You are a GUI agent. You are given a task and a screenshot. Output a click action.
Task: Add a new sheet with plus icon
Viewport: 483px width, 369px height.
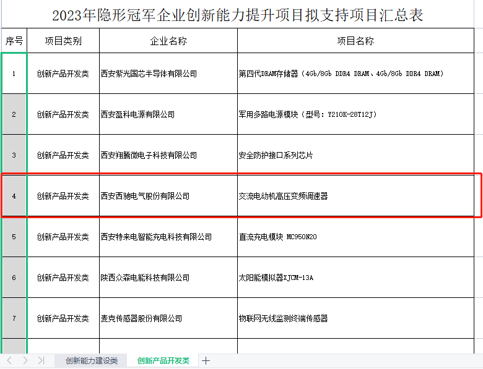pyautogui.click(x=206, y=360)
